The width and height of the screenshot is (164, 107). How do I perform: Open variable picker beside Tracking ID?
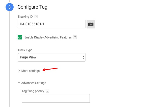(x=91, y=24)
